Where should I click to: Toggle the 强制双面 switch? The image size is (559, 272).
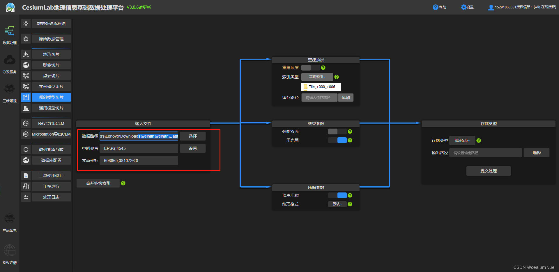337,132
